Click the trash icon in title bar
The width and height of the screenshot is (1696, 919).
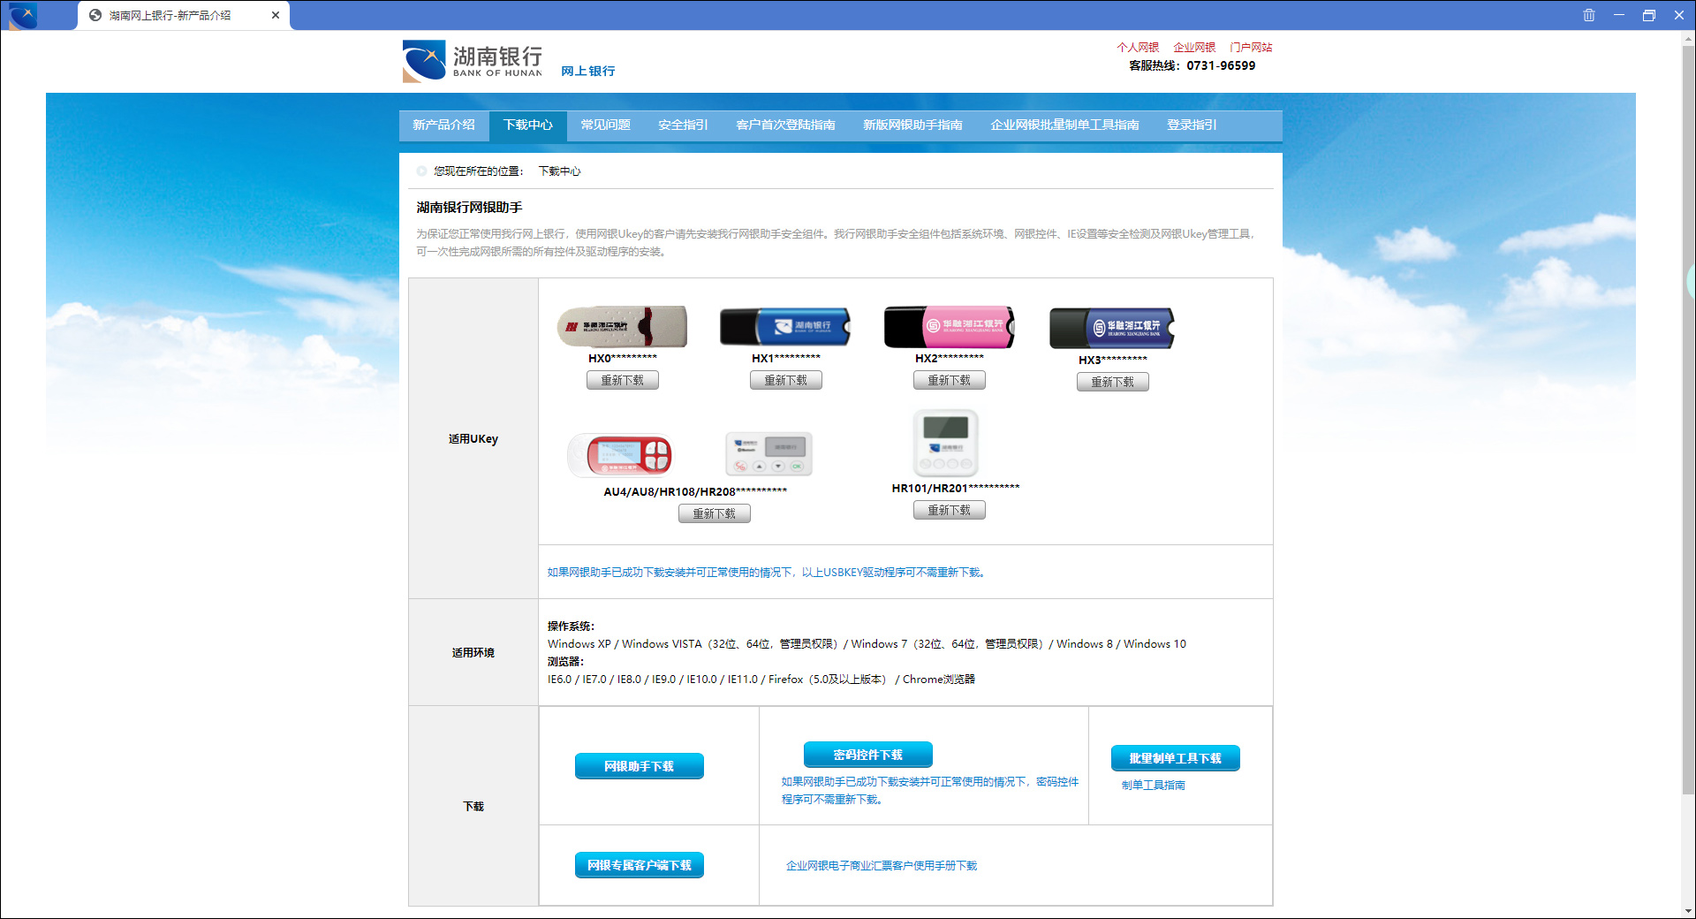[1589, 15]
